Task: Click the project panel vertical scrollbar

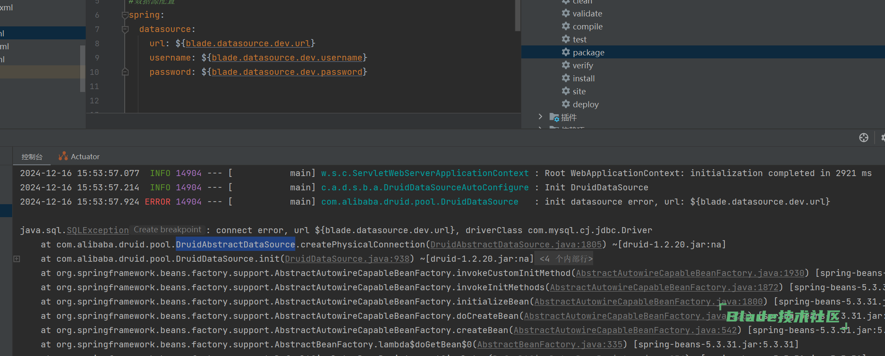Action: coord(83,68)
